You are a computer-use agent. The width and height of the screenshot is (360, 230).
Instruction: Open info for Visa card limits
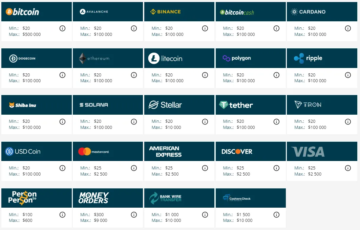click(x=348, y=168)
